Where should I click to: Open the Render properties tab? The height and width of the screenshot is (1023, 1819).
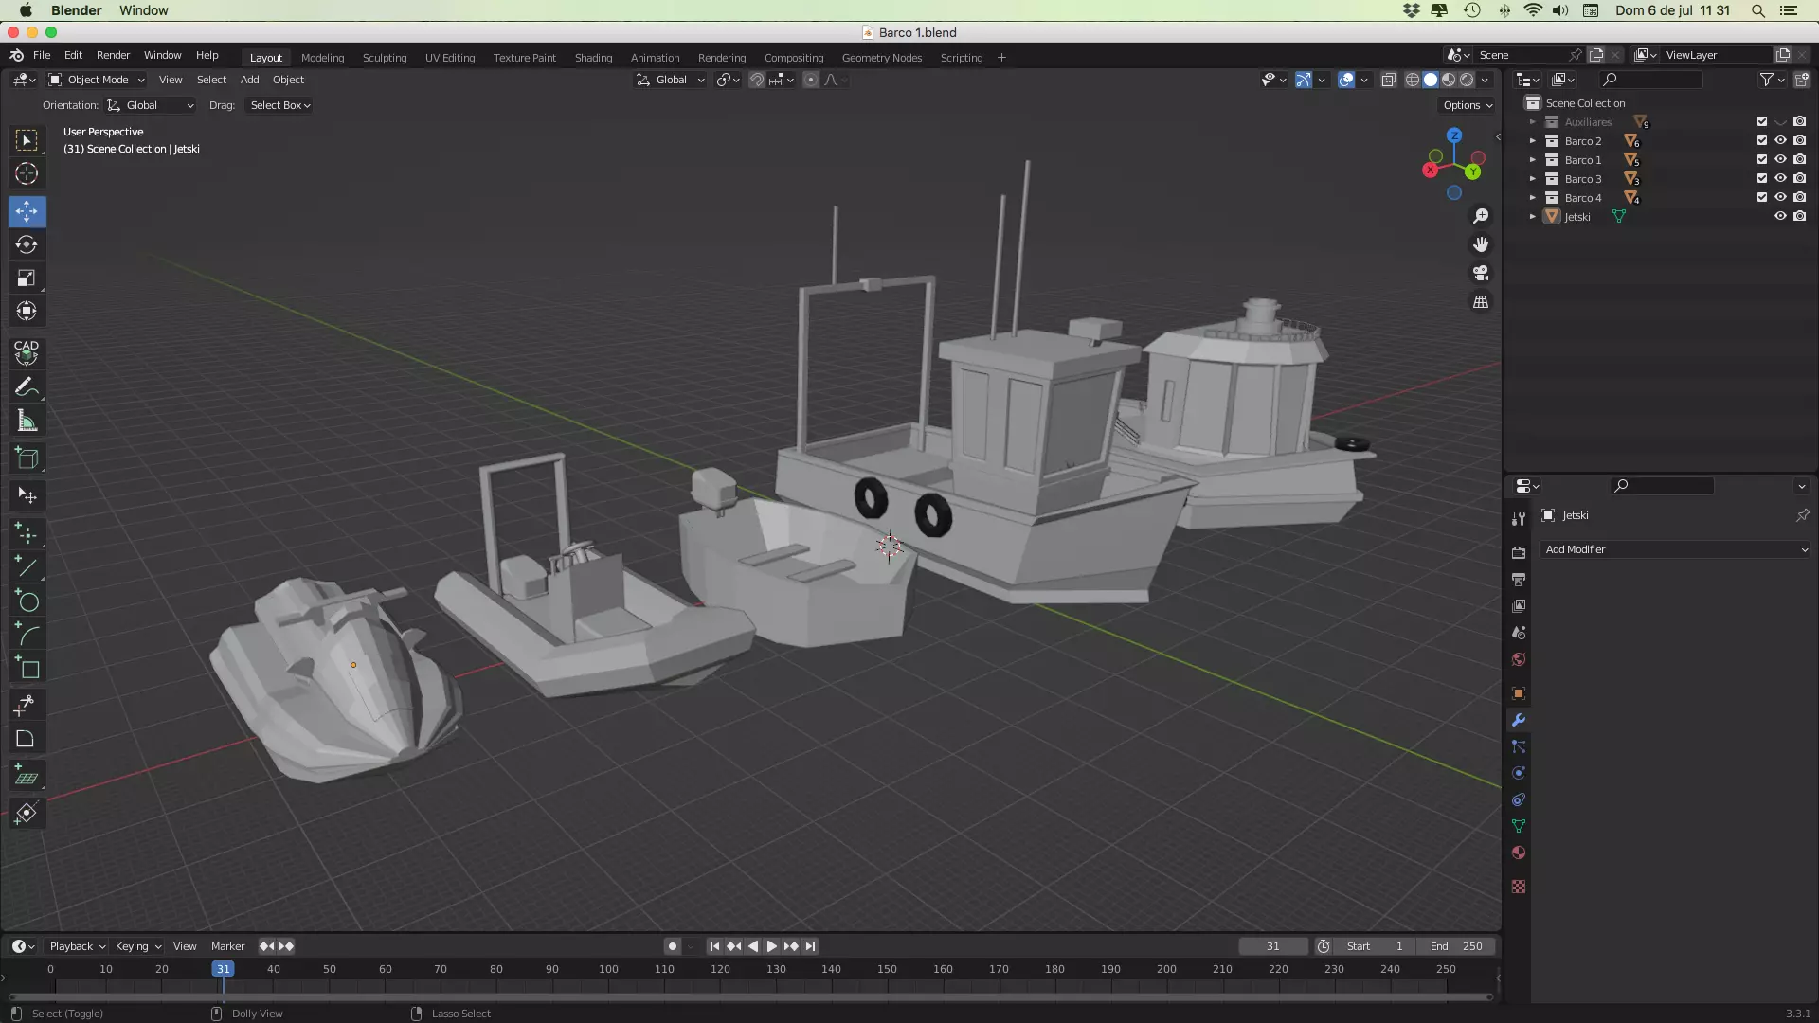pos(1519,552)
